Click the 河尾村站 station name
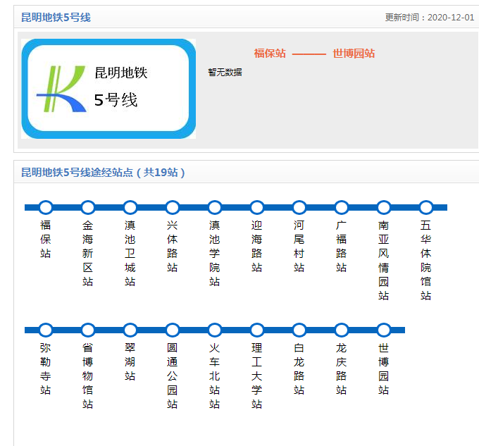479x446 pixels. pyautogui.click(x=299, y=246)
